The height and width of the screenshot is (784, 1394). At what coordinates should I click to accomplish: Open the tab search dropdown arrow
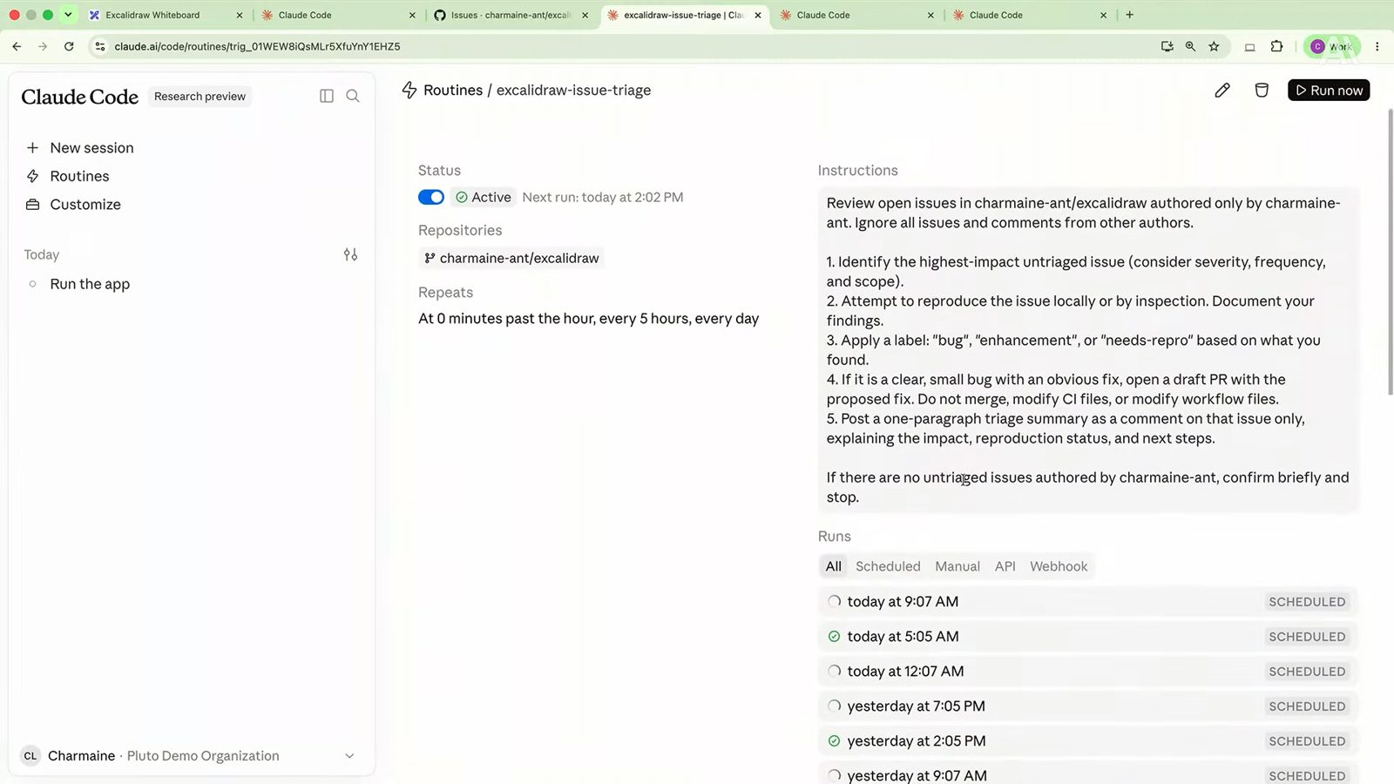point(68,15)
